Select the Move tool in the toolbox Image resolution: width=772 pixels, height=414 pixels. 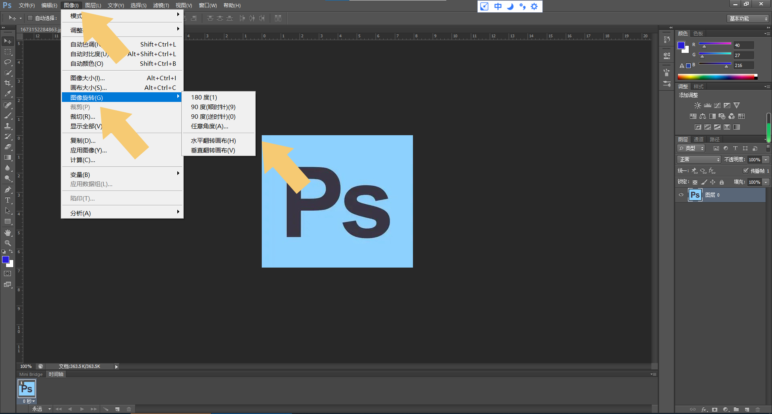(8, 41)
